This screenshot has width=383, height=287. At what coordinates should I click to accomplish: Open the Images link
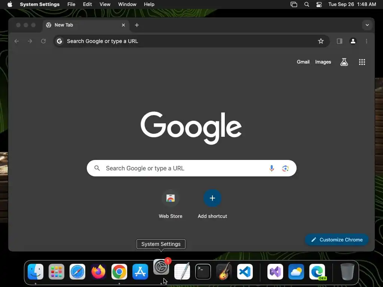click(x=323, y=62)
